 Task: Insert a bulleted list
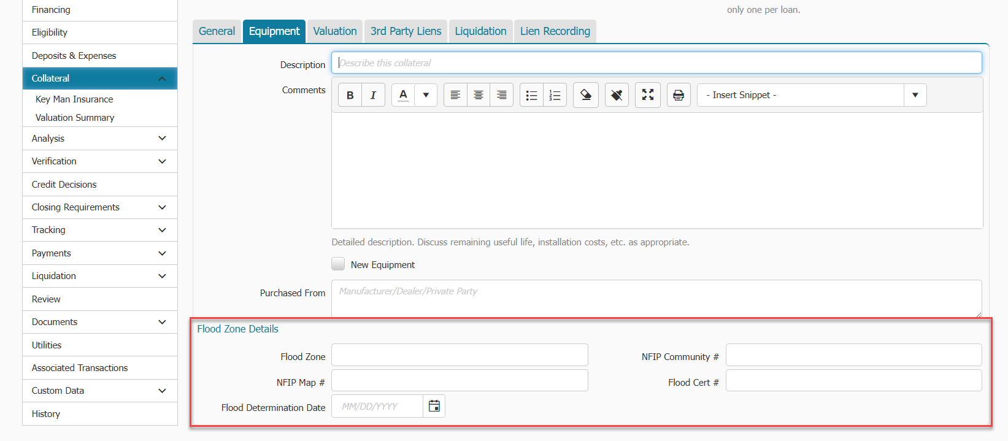pos(531,95)
